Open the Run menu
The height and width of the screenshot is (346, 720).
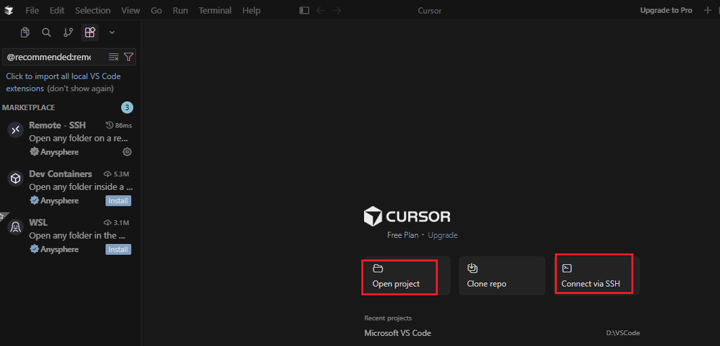point(181,10)
